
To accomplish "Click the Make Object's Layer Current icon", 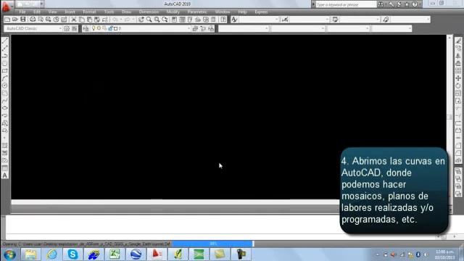I will (195, 28).
